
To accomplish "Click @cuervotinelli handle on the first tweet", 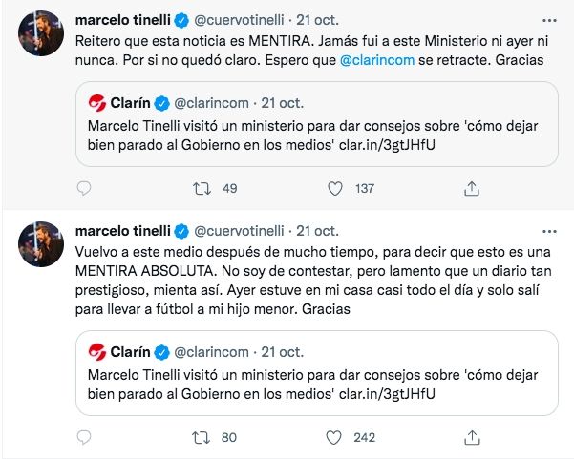I will pos(241,18).
